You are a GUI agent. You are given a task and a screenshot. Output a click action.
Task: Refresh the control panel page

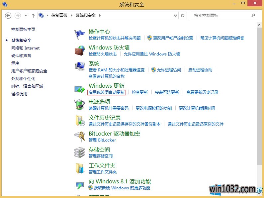coord(183,15)
